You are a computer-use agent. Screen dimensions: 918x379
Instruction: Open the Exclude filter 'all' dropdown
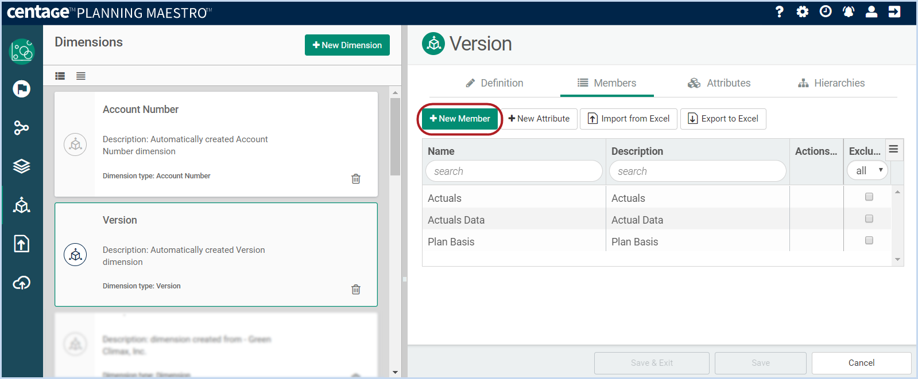tap(867, 171)
